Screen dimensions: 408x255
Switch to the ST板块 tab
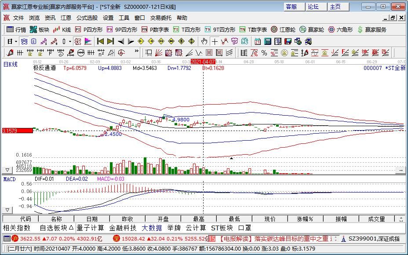(222, 228)
